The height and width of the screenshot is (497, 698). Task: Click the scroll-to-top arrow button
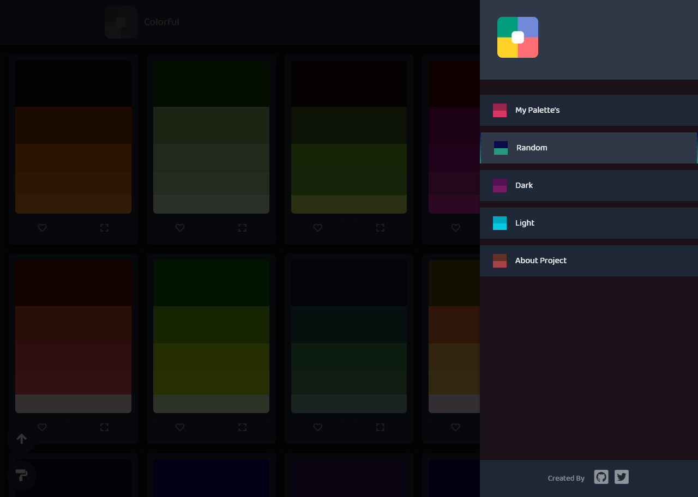(21, 439)
